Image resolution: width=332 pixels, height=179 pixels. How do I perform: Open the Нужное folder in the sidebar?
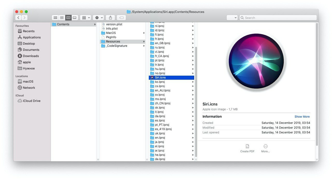point(26,68)
